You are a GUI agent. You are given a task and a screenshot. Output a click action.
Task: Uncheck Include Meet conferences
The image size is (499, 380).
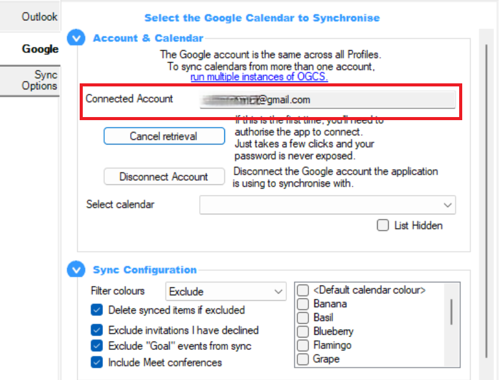coord(97,362)
